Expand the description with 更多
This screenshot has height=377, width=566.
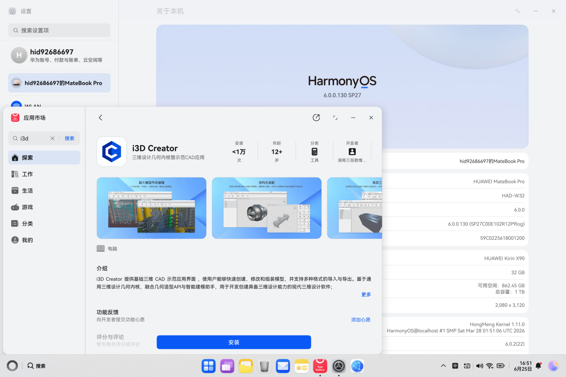[366, 295]
